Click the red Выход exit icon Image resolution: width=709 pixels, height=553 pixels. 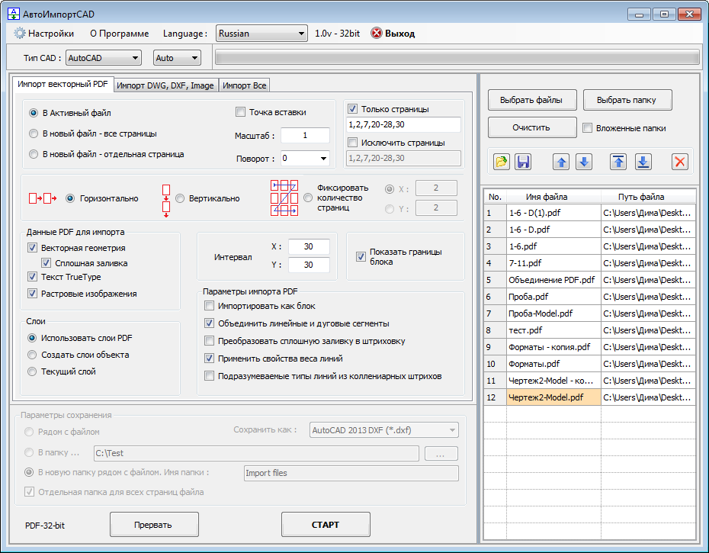[376, 33]
